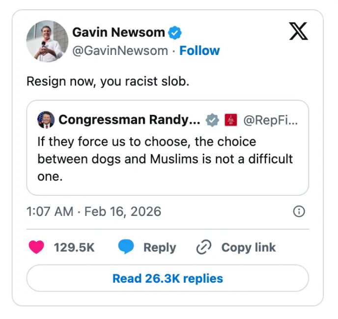Viewport: 338px width, 319px height.
Task: Click the Reply text label
Action: (160, 247)
